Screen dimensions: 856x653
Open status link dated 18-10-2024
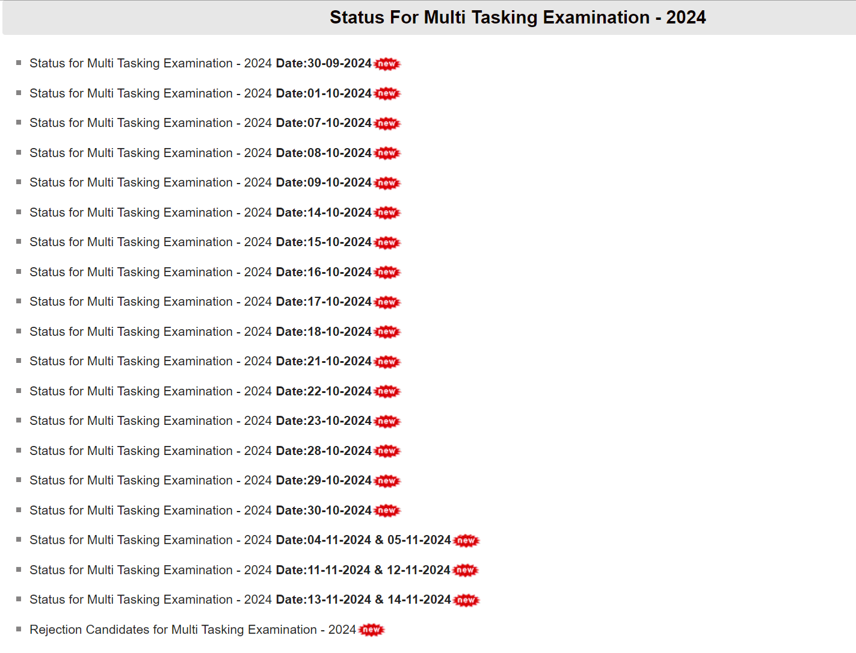point(200,332)
